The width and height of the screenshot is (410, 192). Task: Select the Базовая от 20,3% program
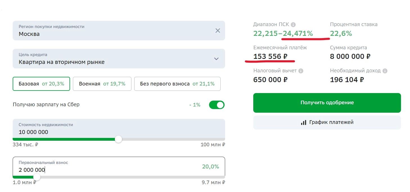tap(41, 84)
